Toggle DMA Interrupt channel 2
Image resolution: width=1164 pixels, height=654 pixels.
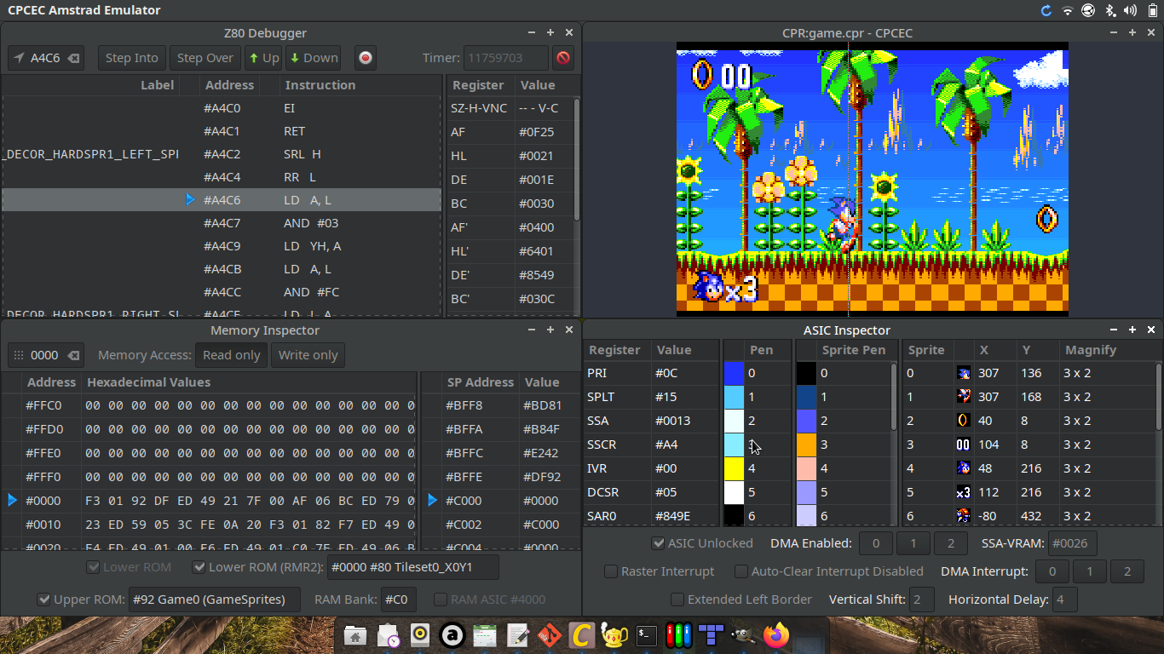[1127, 571]
